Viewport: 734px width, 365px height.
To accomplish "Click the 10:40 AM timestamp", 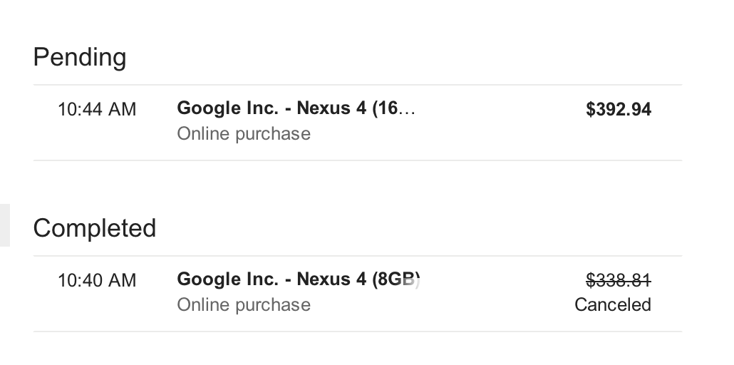I will 97,280.
